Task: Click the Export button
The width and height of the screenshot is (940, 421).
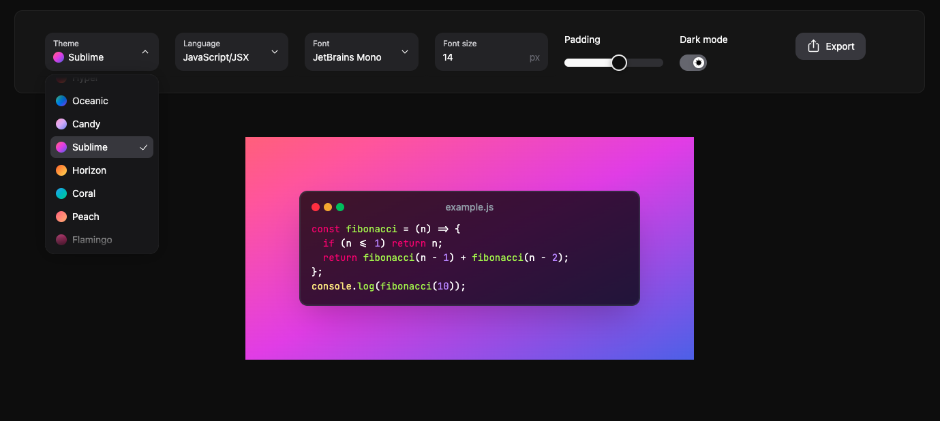Action: click(830, 46)
